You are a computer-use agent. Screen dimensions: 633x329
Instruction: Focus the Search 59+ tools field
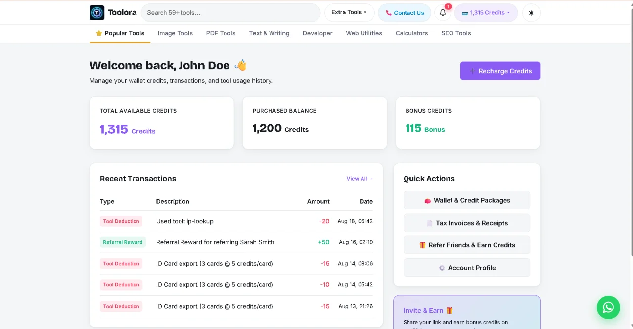click(230, 13)
